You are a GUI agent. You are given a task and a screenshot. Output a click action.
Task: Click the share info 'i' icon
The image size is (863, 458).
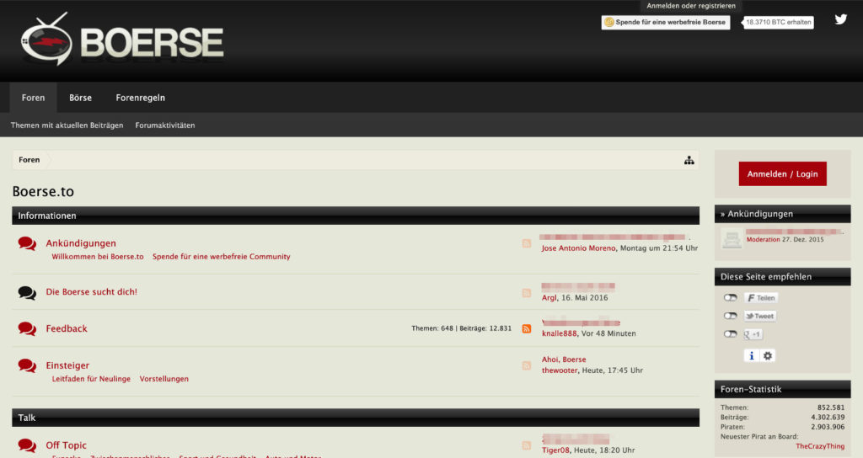(751, 356)
